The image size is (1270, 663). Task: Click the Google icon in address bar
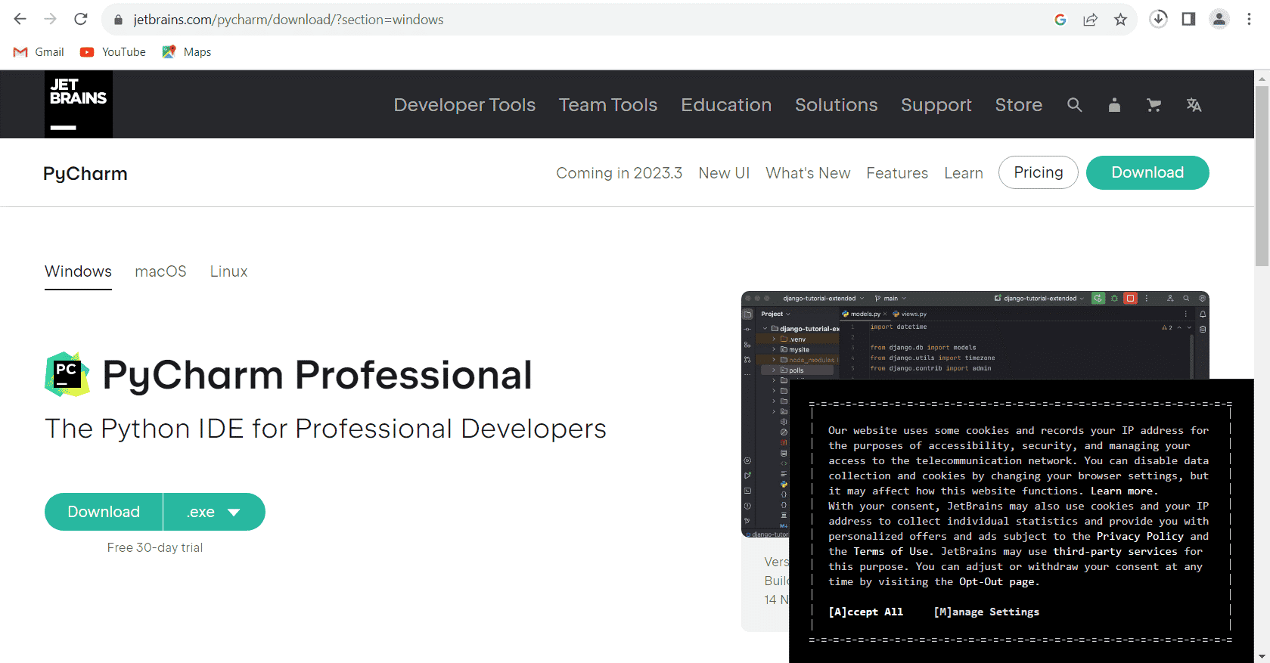pos(1060,20)
